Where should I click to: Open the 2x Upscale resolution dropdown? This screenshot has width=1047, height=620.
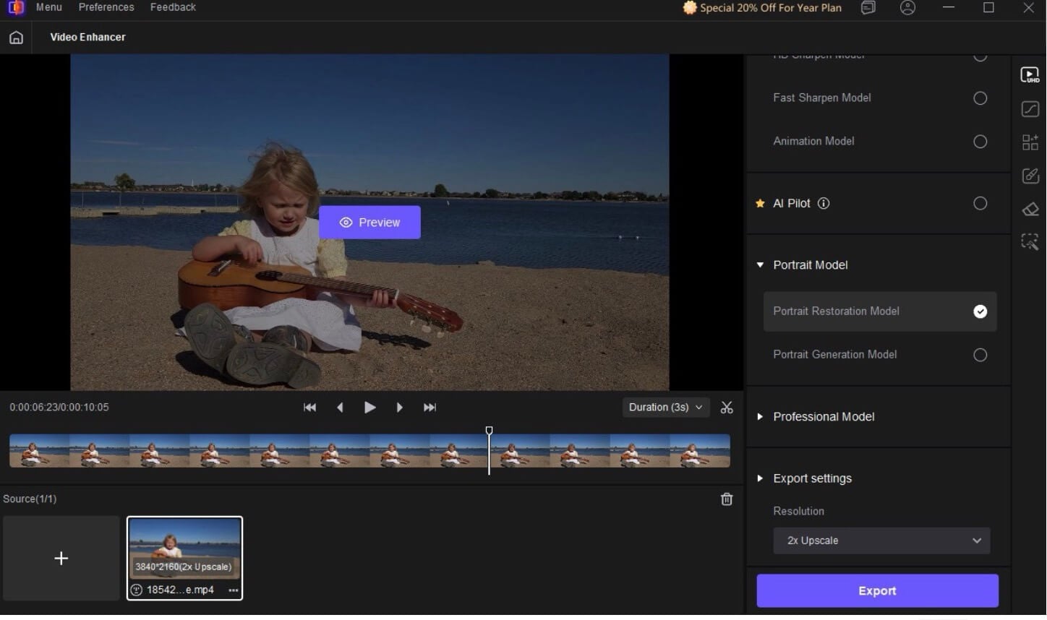coord(881,541)
